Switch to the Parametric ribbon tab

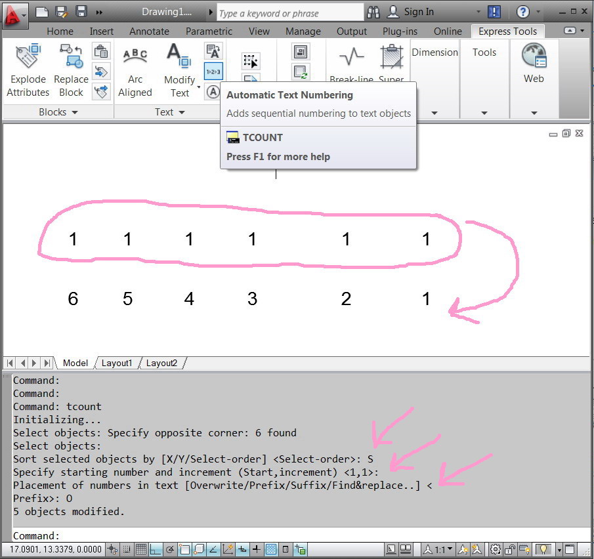[x=209, y=31]
